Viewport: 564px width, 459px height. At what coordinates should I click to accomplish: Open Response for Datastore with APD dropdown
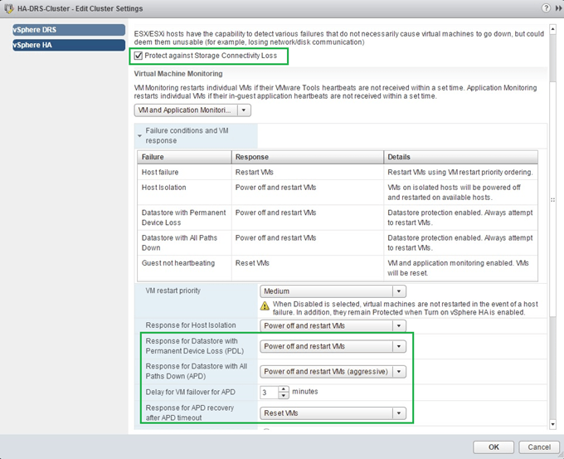(x=333, y=372)
